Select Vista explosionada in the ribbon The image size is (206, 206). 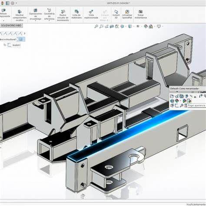91,14
